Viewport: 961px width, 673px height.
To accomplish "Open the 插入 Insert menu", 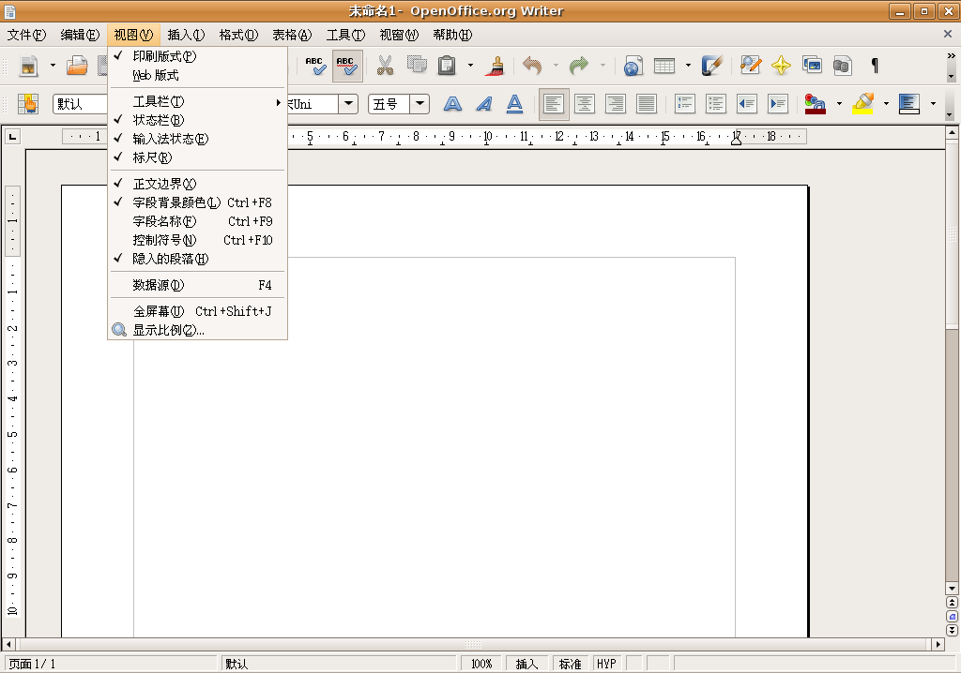I will (186, 35).
